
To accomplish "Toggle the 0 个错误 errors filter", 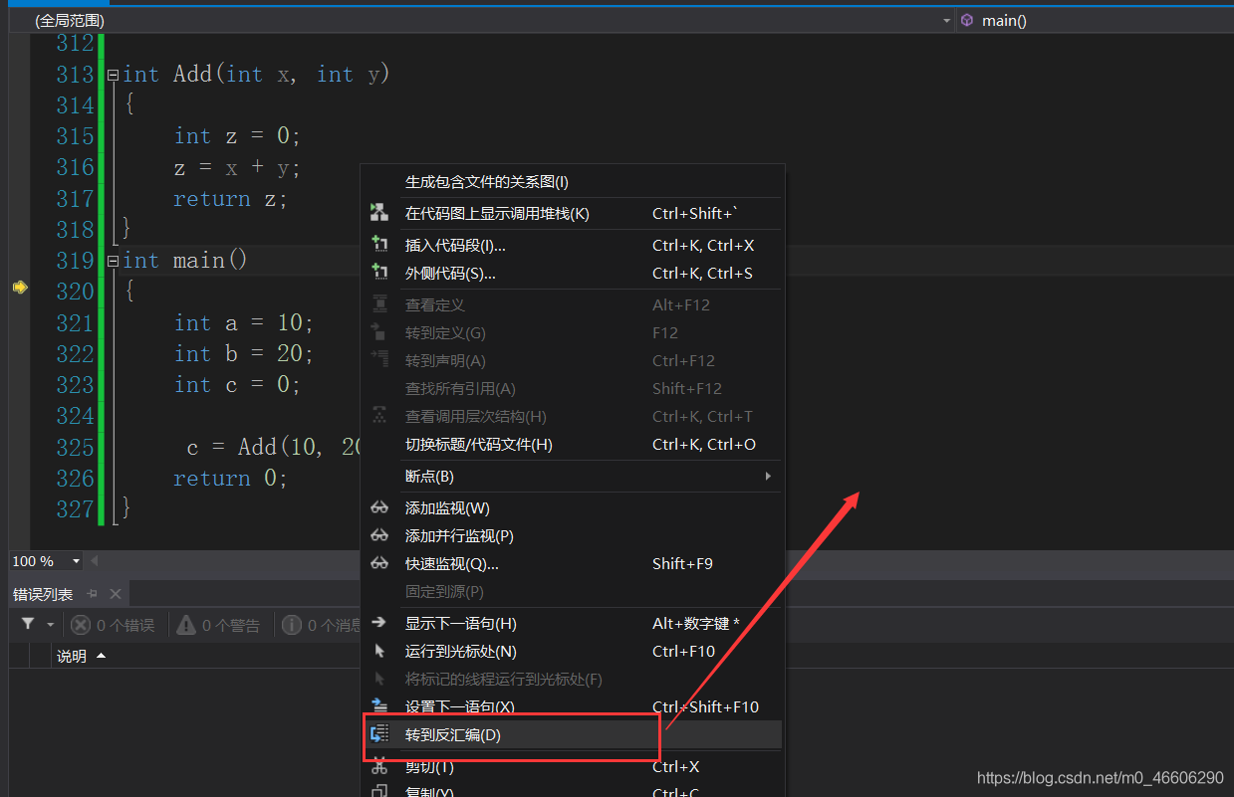I will 114,625.
